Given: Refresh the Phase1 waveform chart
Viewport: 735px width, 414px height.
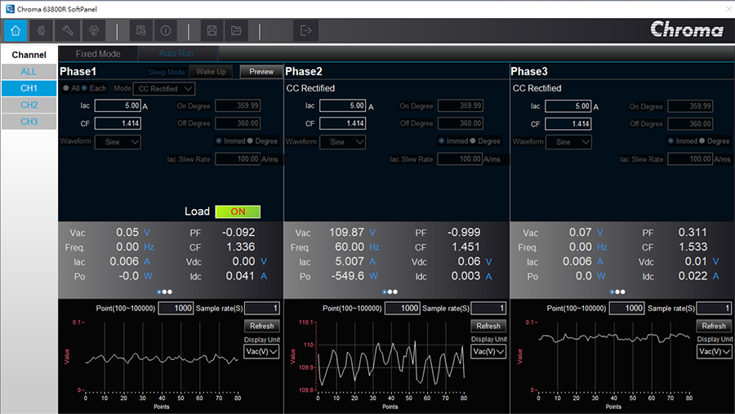Looking at the screenshot, I should click(261, 326).
